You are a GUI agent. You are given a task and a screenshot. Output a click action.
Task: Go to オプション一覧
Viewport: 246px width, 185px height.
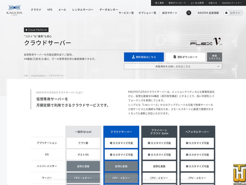tap(147, 13)
